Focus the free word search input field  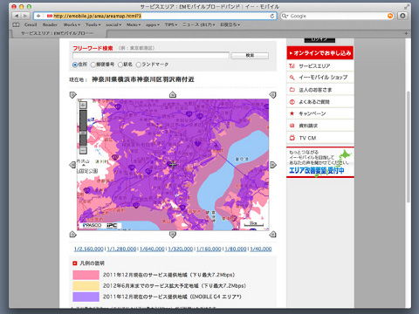[x=151, y=55]
